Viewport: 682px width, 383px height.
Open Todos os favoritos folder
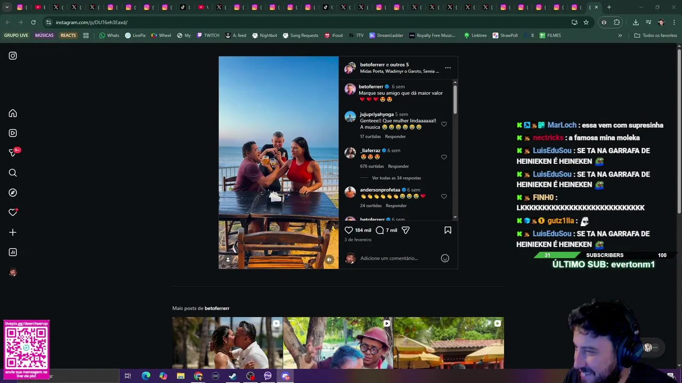click(655, 36)
